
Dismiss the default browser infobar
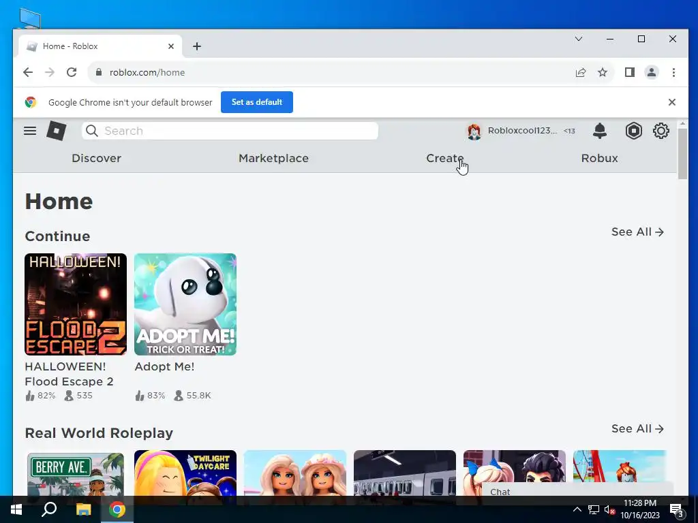click(x=671, y=102)
